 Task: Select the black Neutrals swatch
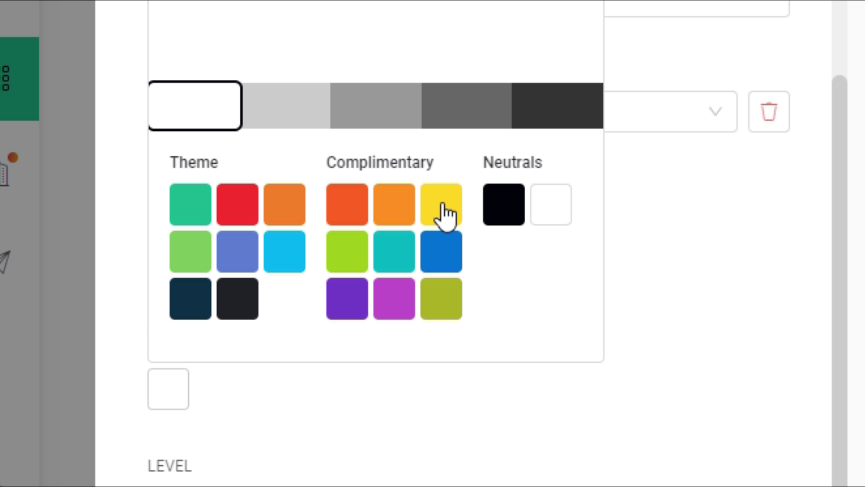point(504,204)
